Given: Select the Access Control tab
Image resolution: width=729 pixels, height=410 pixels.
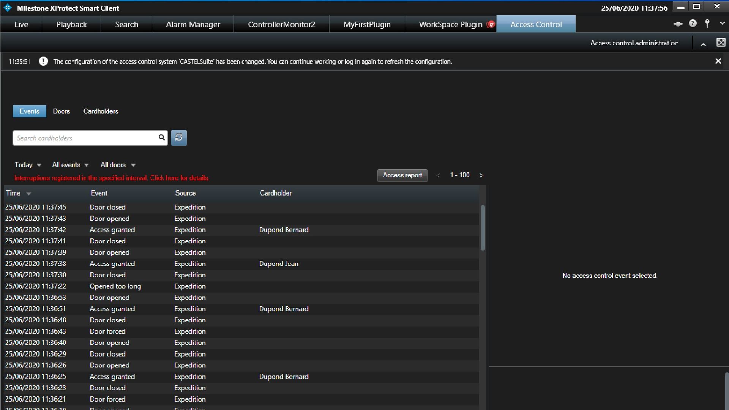Looking at the screenshot, I should pyautogui.click(x=536, y=24).
